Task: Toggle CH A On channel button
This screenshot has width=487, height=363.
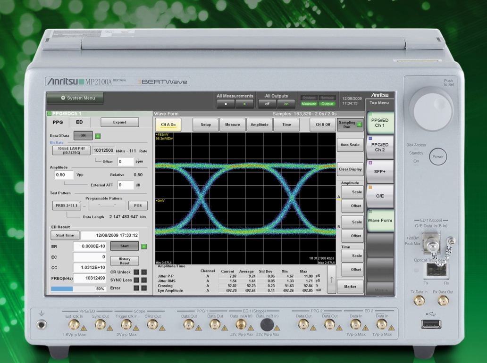Action: [168, 124]
